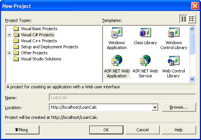
Task: Click the 'ASP.NET Web Service' caption text
Action: pyautogui.click(x=145, y=74)
